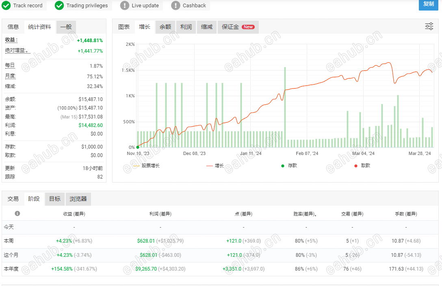Click the New badge on 保证金 tab
The width and height of the screenshot is (442, 286).
point(248,27)
